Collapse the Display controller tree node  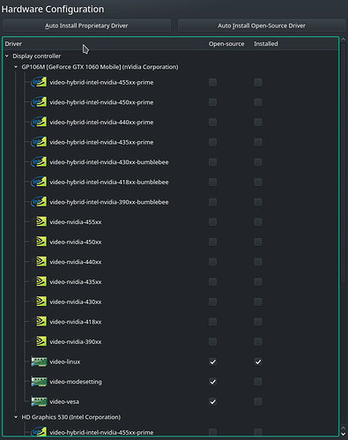pyautogui.click(x=7, y=56)
